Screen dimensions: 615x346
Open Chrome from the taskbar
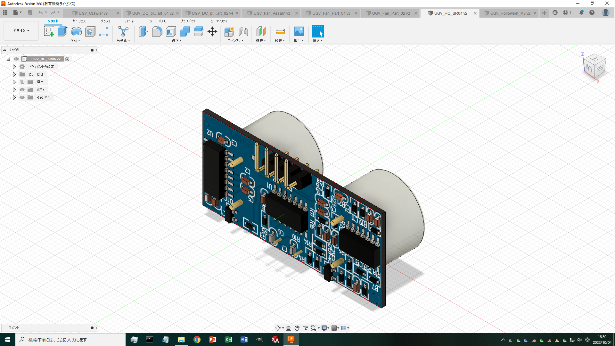pos(197,340)
